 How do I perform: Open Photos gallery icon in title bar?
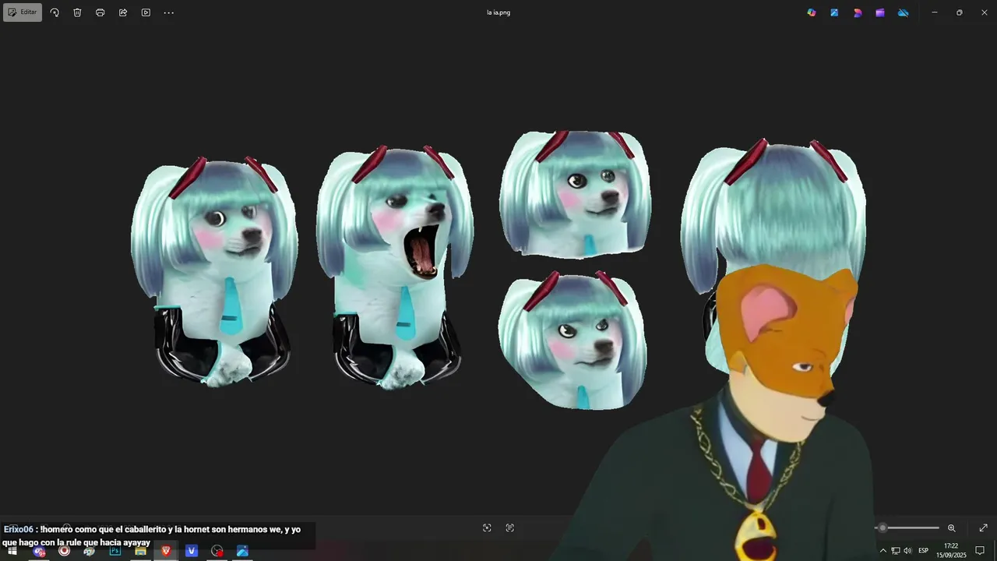(834, 12)
